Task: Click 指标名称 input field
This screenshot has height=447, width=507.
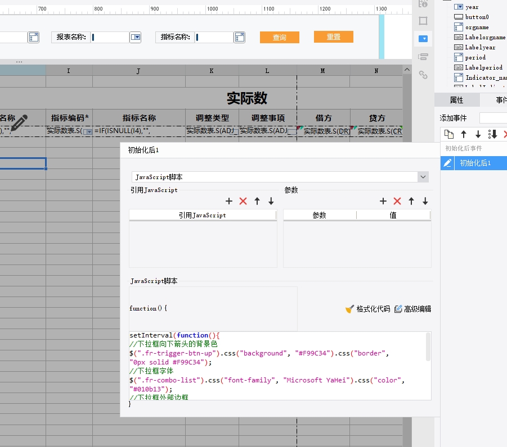Action: 214,37
